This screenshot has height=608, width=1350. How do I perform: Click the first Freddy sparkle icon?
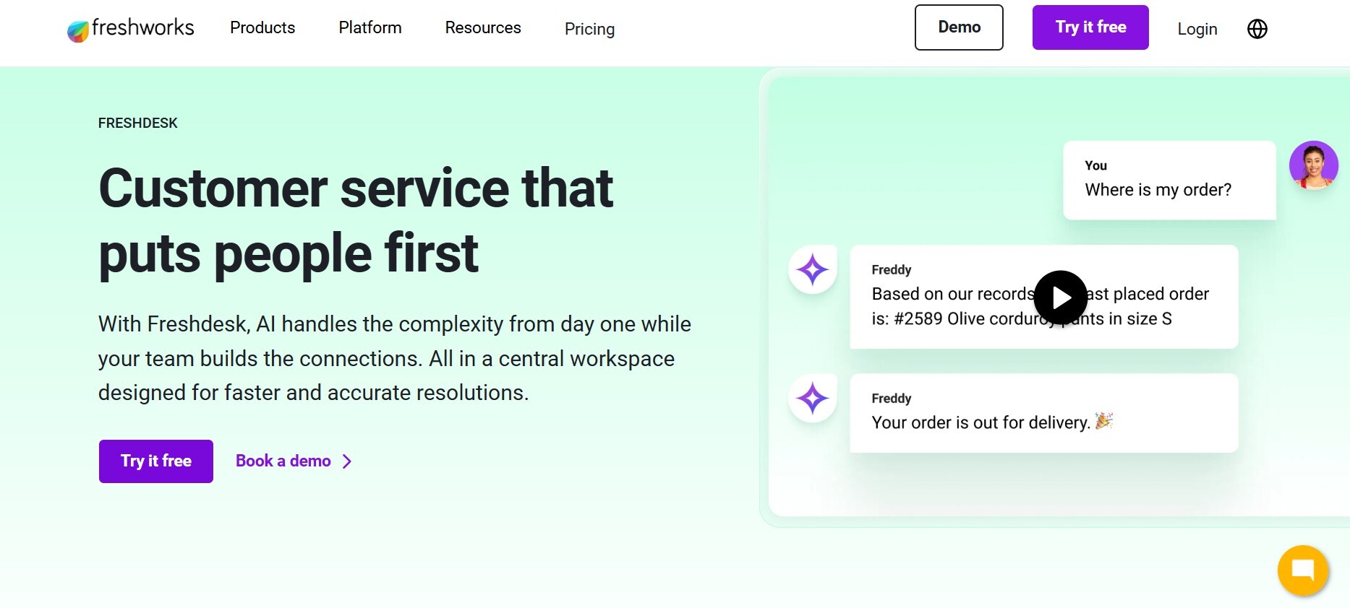point(812,270)
